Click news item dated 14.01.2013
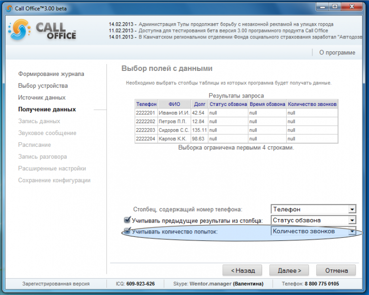 tap(235, 37)
